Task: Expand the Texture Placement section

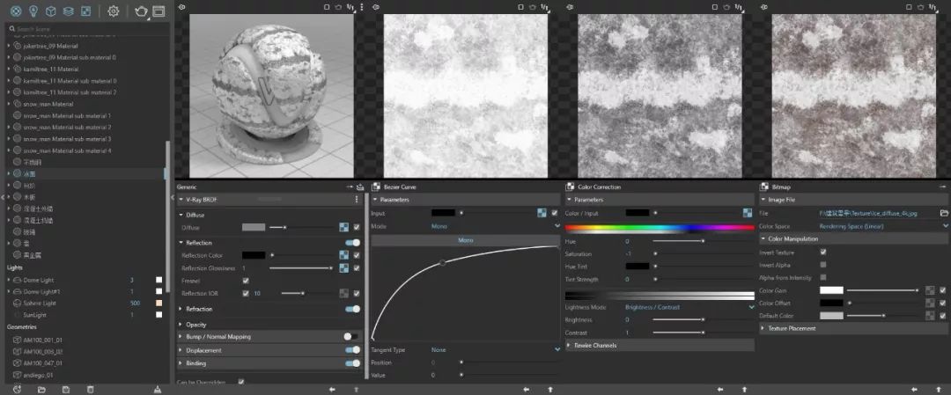Action: (794, 328)
